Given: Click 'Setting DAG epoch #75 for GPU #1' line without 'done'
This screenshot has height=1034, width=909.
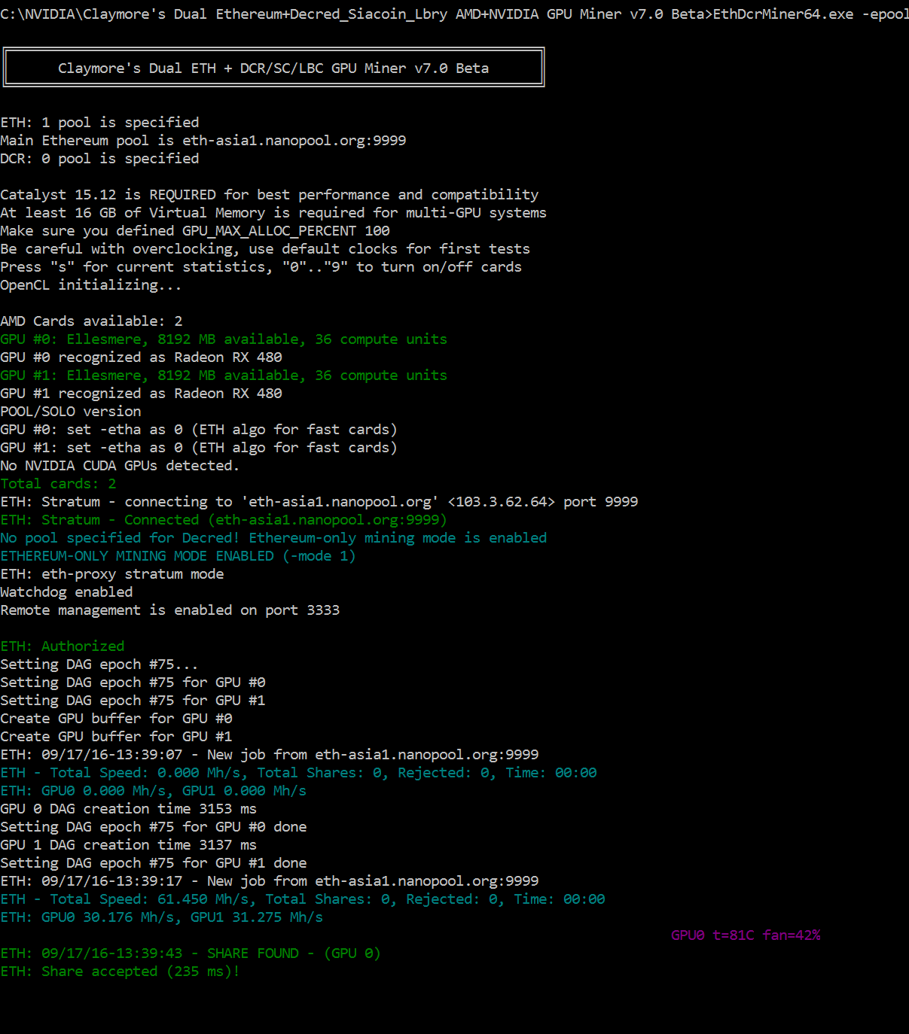Looking at the screenshot, I should click(133, 701).
